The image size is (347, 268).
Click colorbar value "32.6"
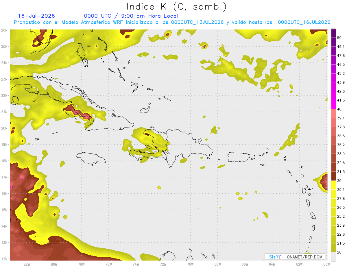coord(341,163)
